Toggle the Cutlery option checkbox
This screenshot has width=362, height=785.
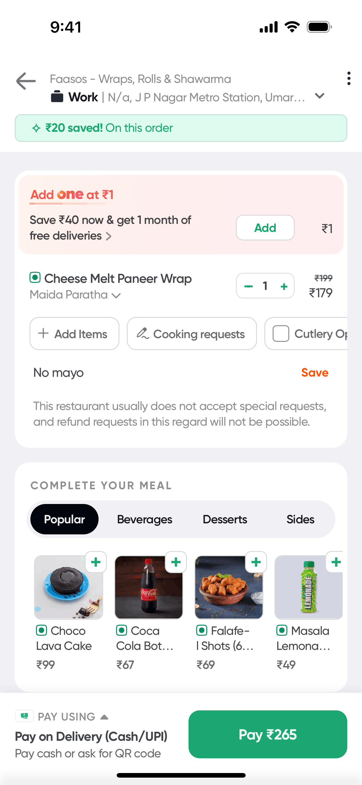coord(281,334)
